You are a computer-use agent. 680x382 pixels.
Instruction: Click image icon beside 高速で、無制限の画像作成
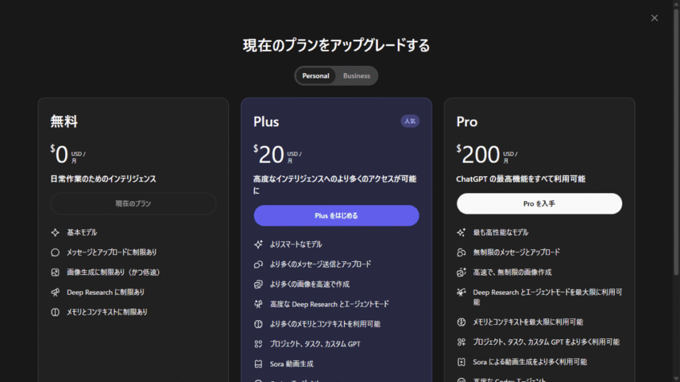tap(461, 272)
